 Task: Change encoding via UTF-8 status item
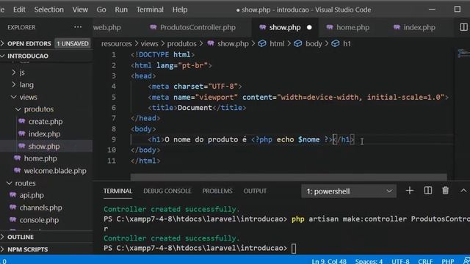pyautogui.click(x=400, y=261)
